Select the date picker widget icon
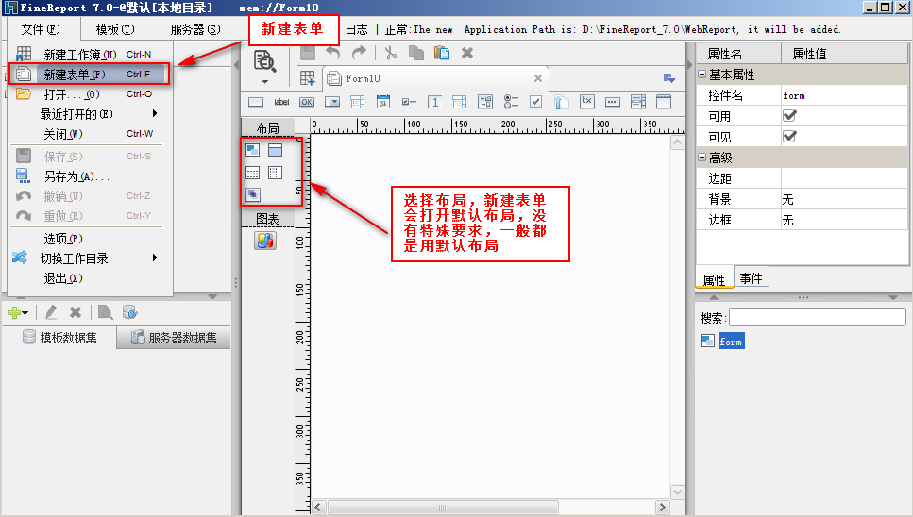The image size is (913, 517). (382, 102)
